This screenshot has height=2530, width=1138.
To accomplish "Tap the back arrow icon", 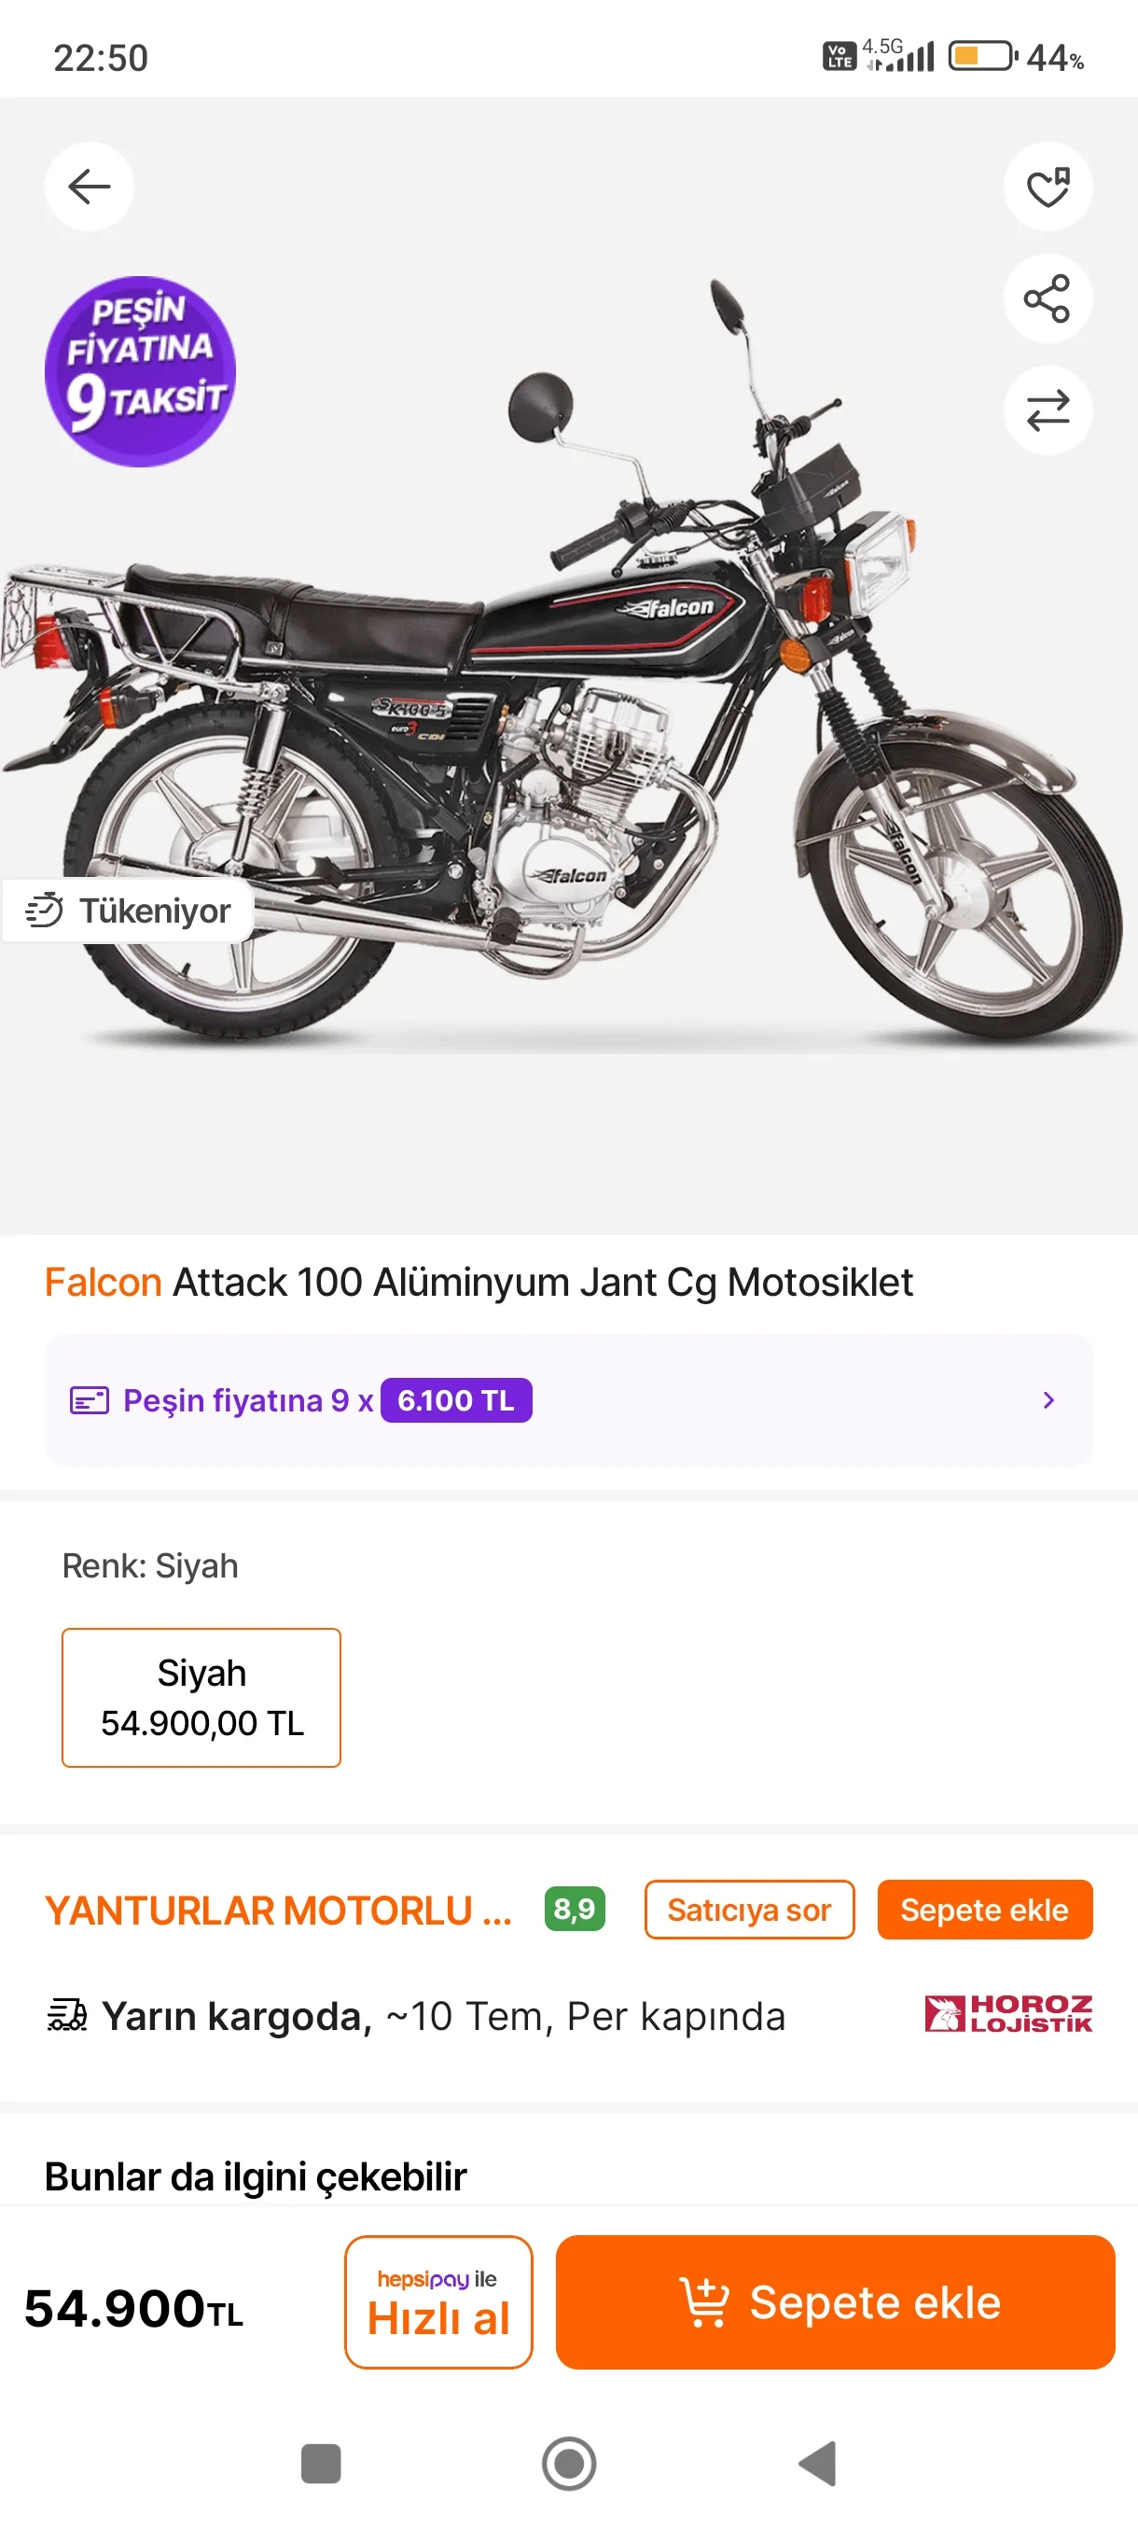I will pos(90,187).
